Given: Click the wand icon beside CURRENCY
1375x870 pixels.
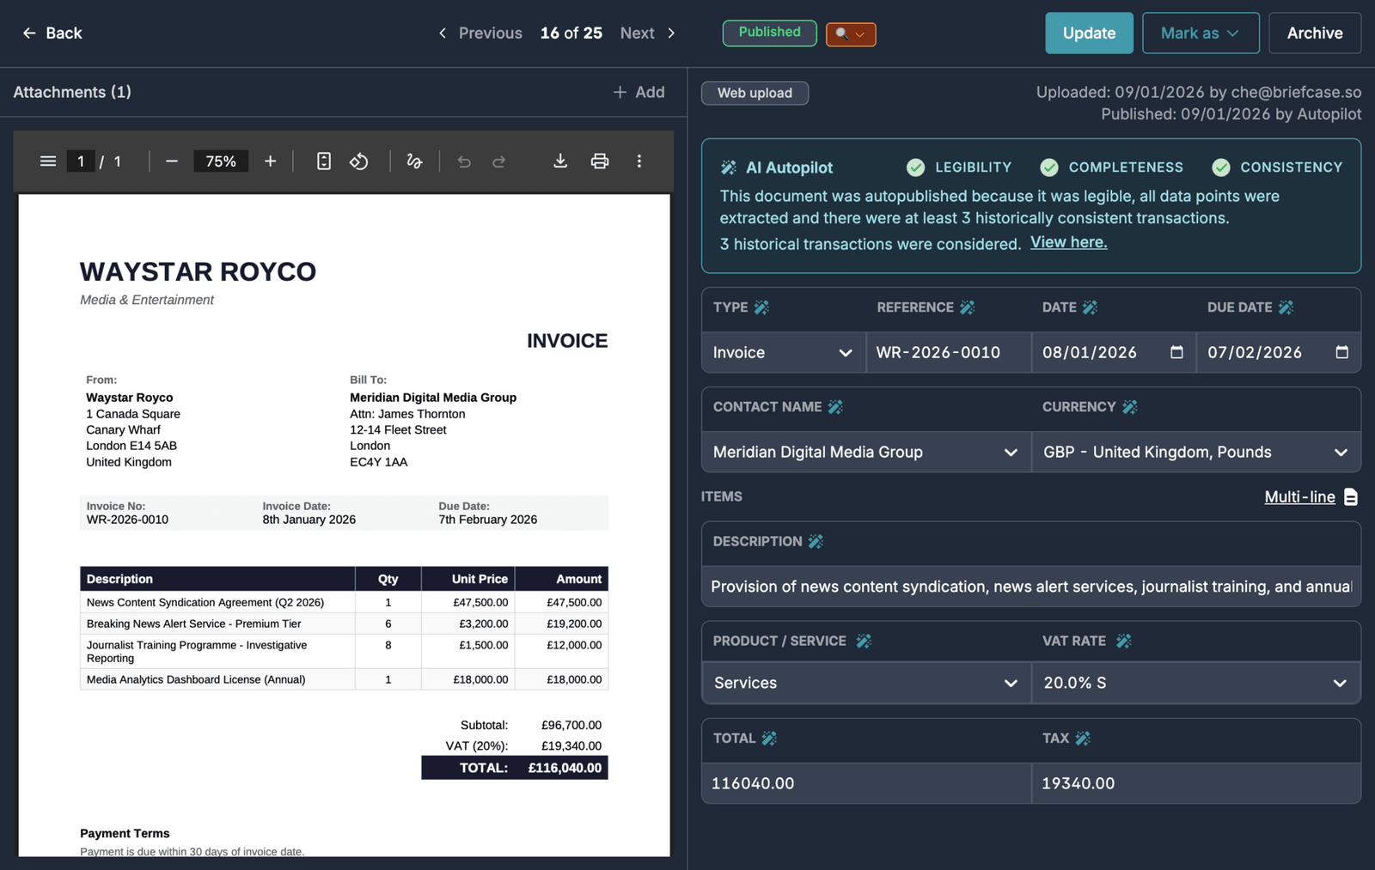Looking at the screenshot, I should [1130, 407].
